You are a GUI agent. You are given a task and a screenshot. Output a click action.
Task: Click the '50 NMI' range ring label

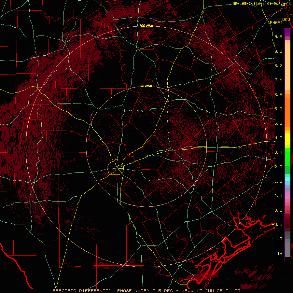tap(146, 86)
